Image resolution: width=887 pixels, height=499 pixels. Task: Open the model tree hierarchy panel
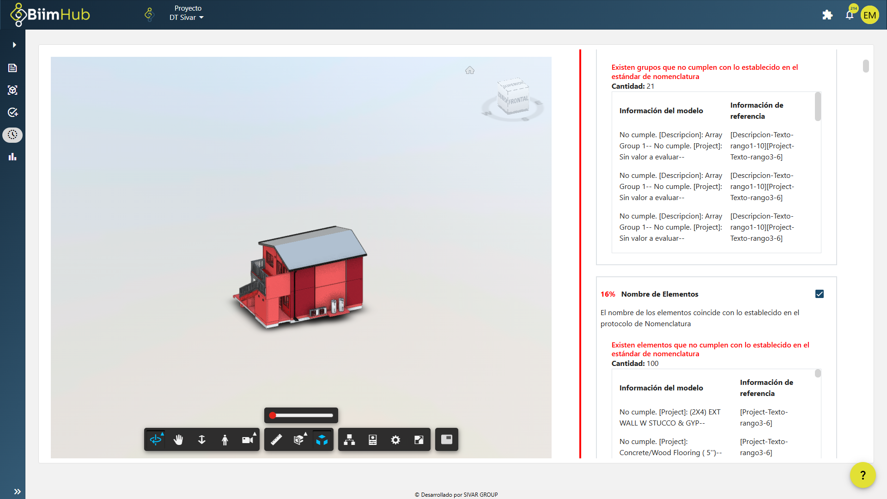[349, 439]
